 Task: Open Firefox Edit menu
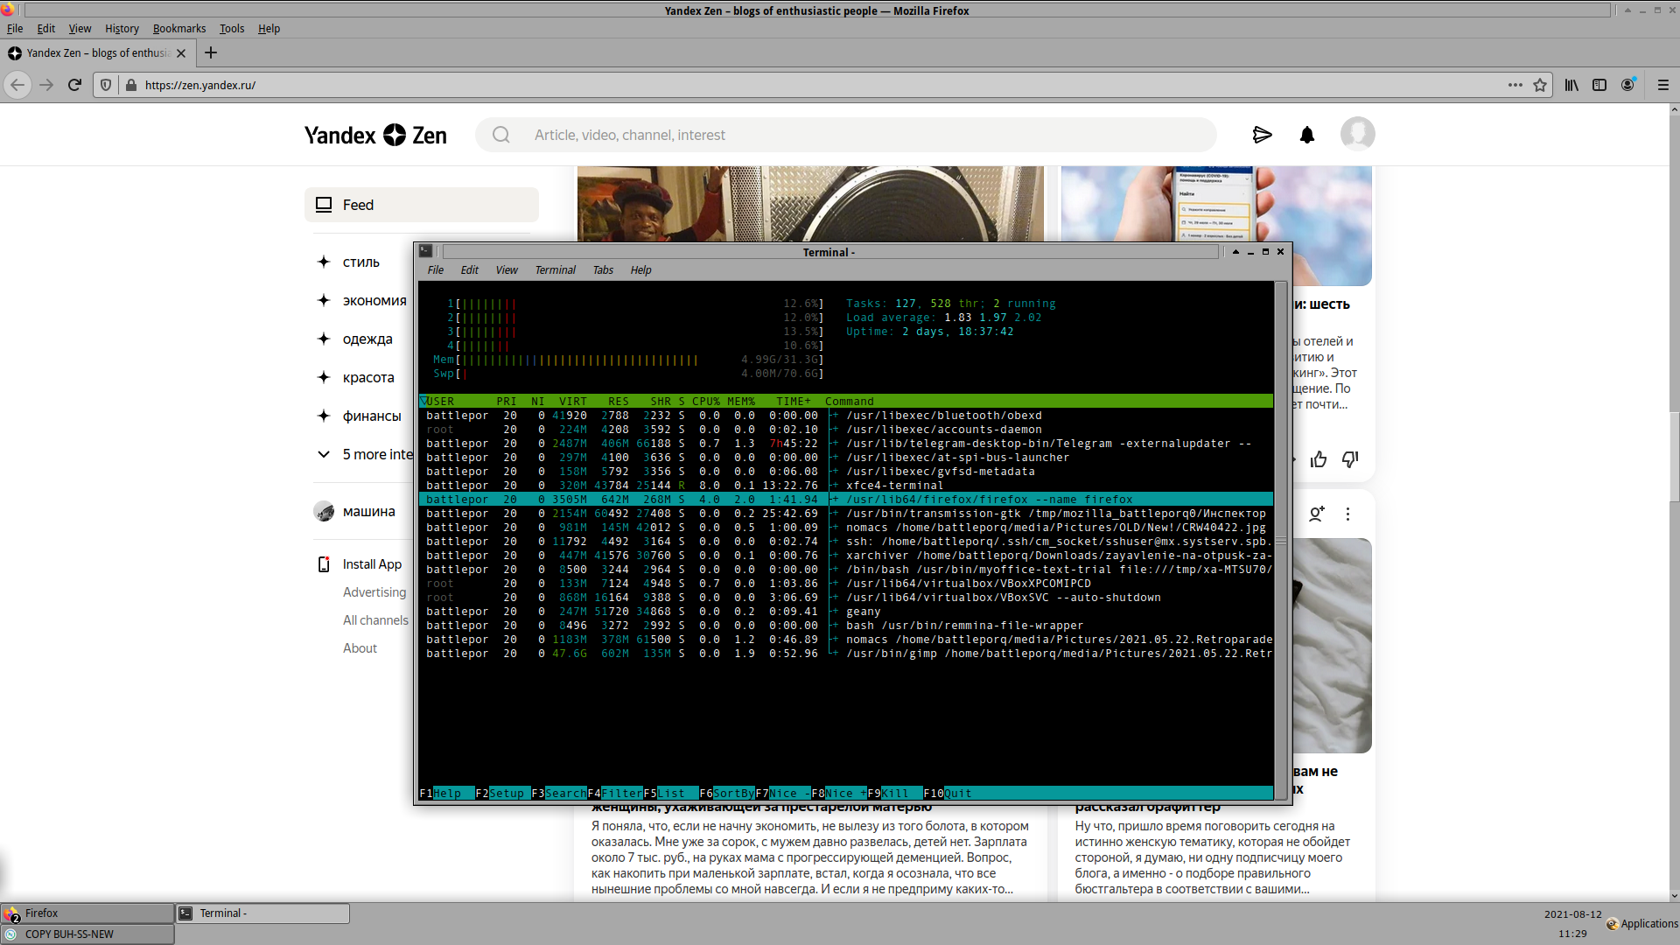tap(46, 29)
